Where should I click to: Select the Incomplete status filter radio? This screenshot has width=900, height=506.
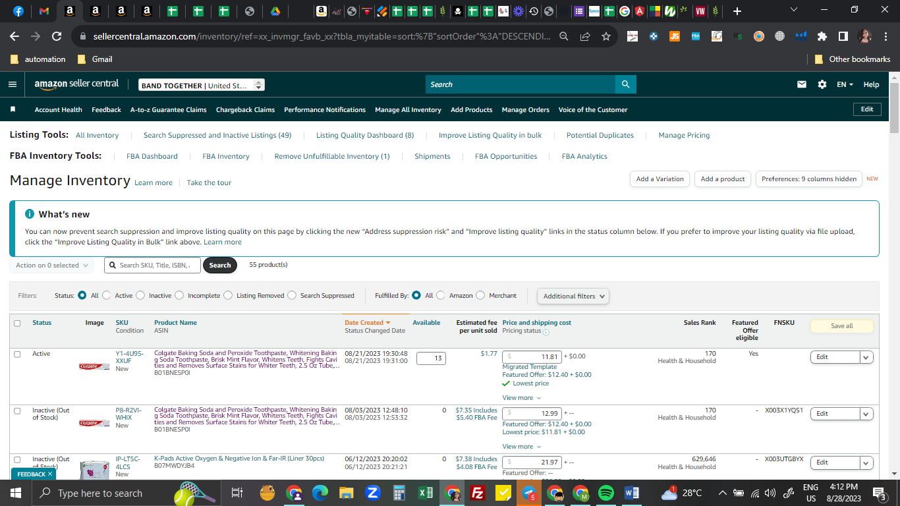coord(179,295)
